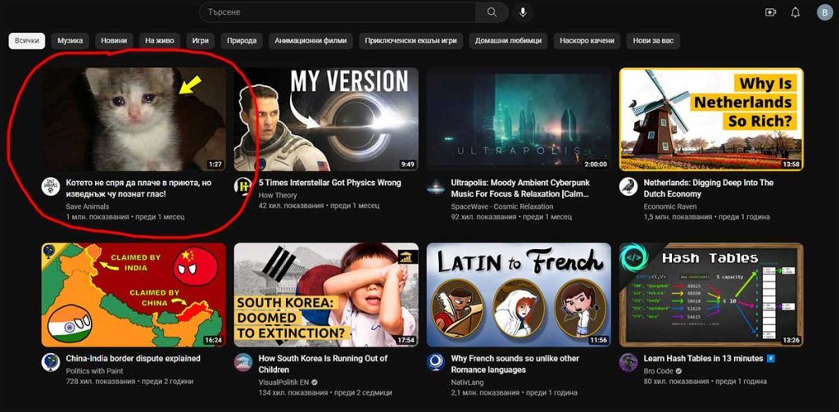Open Economic Raven channel avatar
This screenshot has width=839, height=412.
click(x=628, y=187)
